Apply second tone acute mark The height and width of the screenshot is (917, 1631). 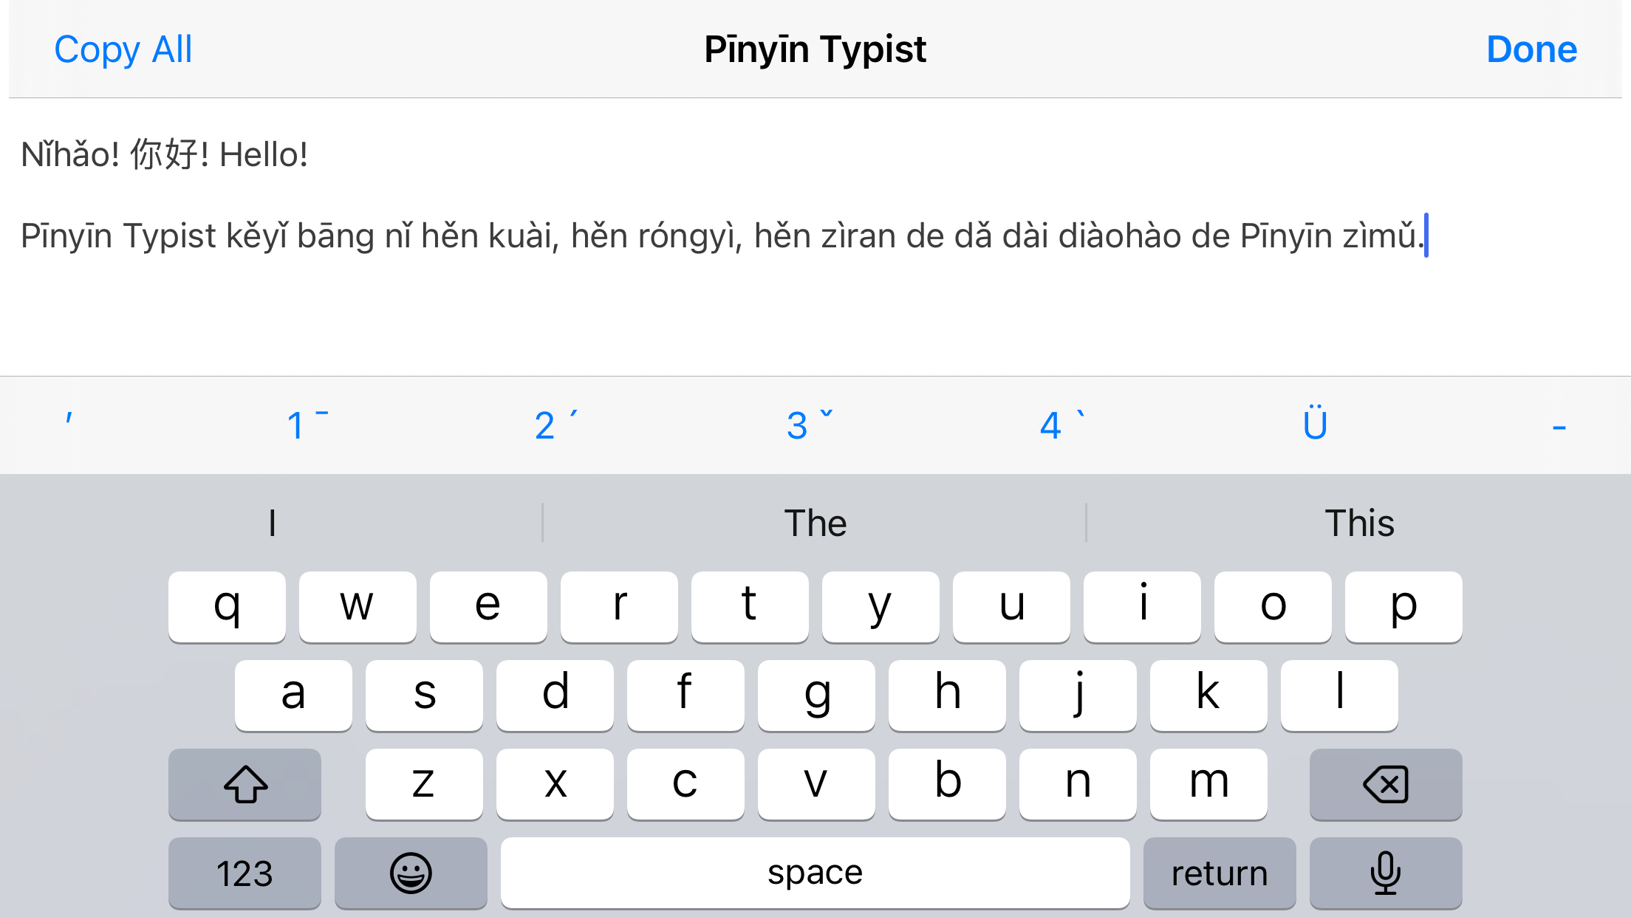(555, 425)
